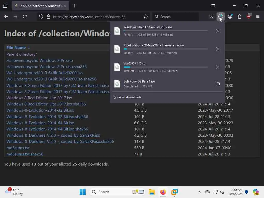Viewport: 264px width, 198px height.
Task: Open the Extensions puzzle icon
Action: pos(239,16)
